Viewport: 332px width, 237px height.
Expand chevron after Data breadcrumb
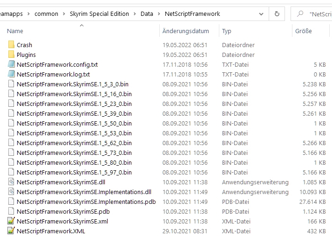coord(159,14)
